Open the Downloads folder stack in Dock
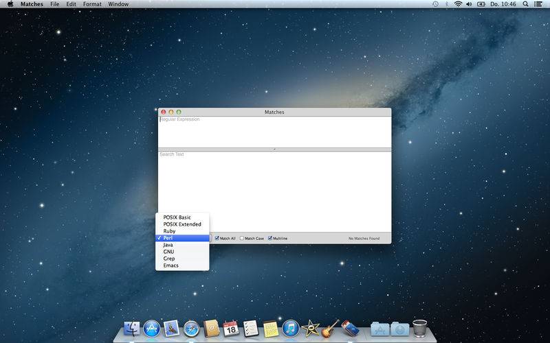Image resolution: width=550 pixels, height=343 pixels. 400,329
